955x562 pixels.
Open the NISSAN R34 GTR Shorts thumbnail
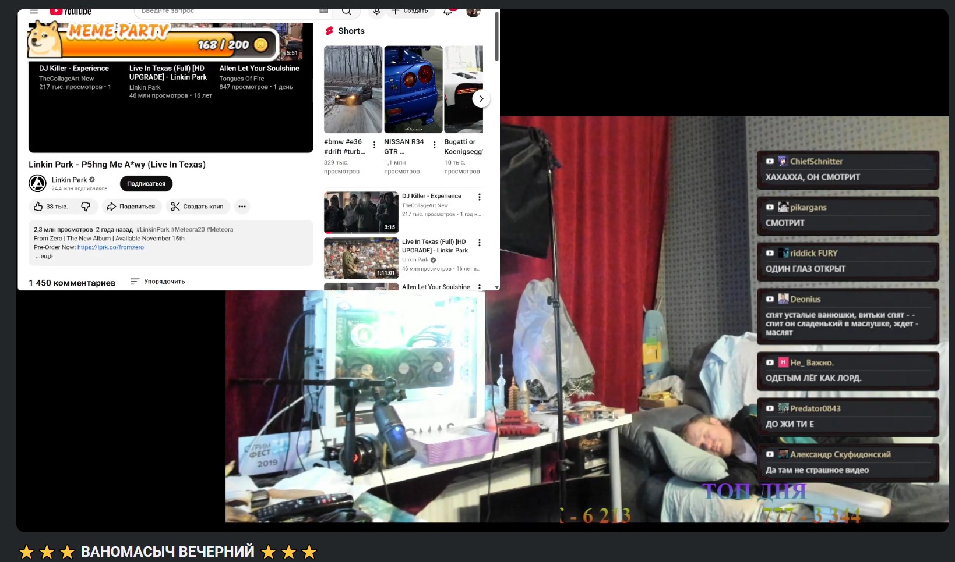tap(413, 90)
